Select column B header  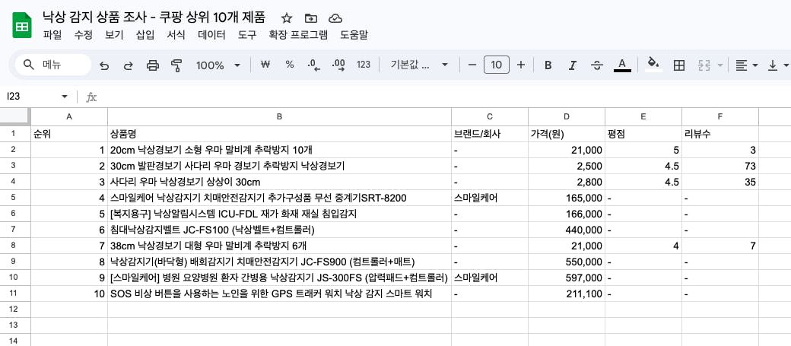[x=279, y=116]
